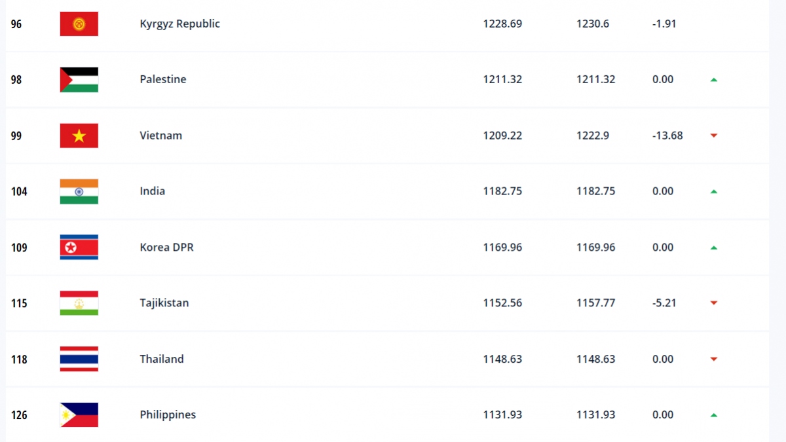The width and height of the screenshot is (786, 442).
Task: Click green up arrow in Philippines row
Action: [x=714, y=415]
